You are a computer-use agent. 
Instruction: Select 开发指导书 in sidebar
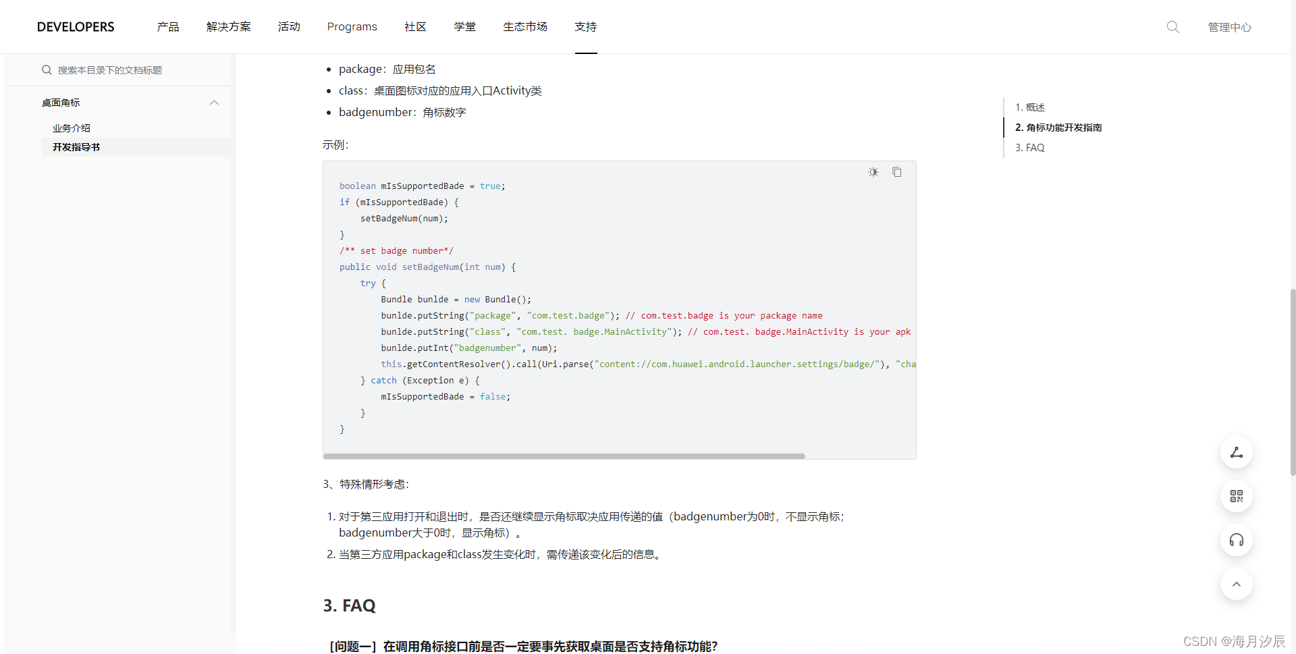coord(76,147)
